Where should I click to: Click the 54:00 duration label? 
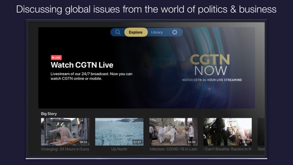[191, 142]
